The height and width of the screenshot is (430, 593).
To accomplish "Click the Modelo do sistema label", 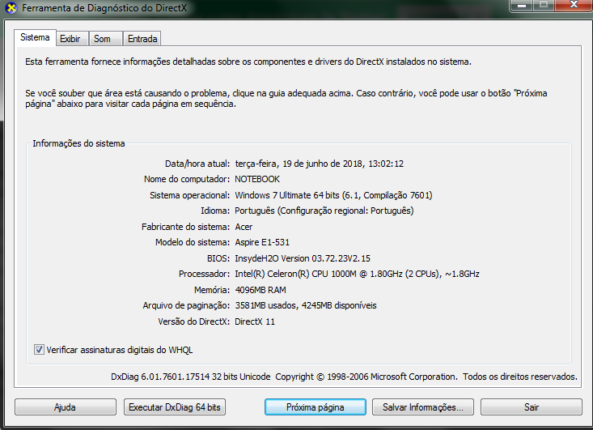I will pyautogui.click(x=193, y=242).
